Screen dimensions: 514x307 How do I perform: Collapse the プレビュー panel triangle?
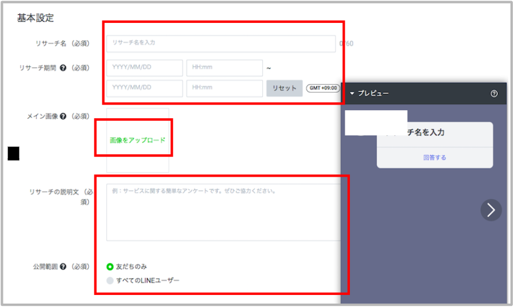pyautogui.click(x=352, y=93)
